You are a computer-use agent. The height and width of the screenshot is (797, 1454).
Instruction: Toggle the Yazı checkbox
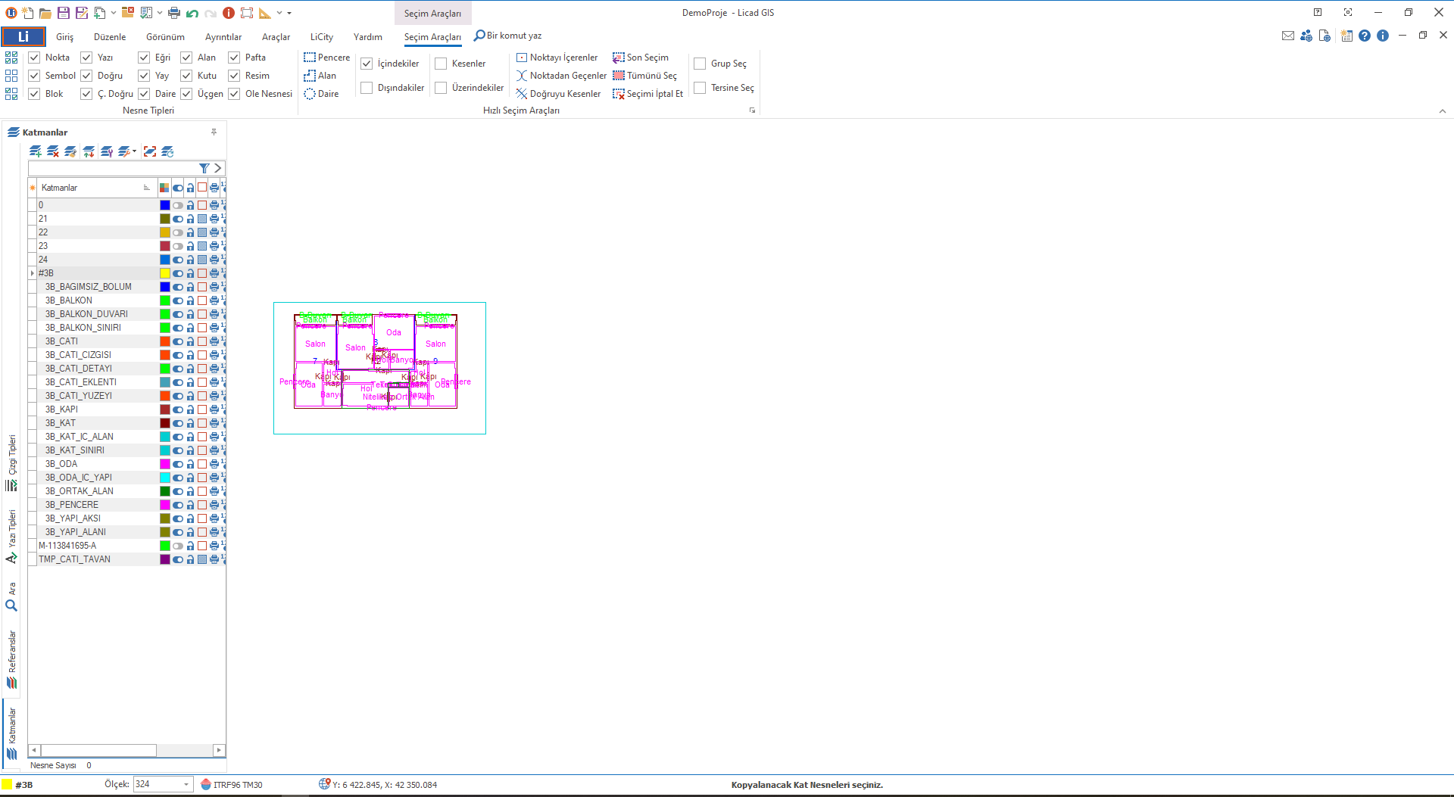pos(86,58)
